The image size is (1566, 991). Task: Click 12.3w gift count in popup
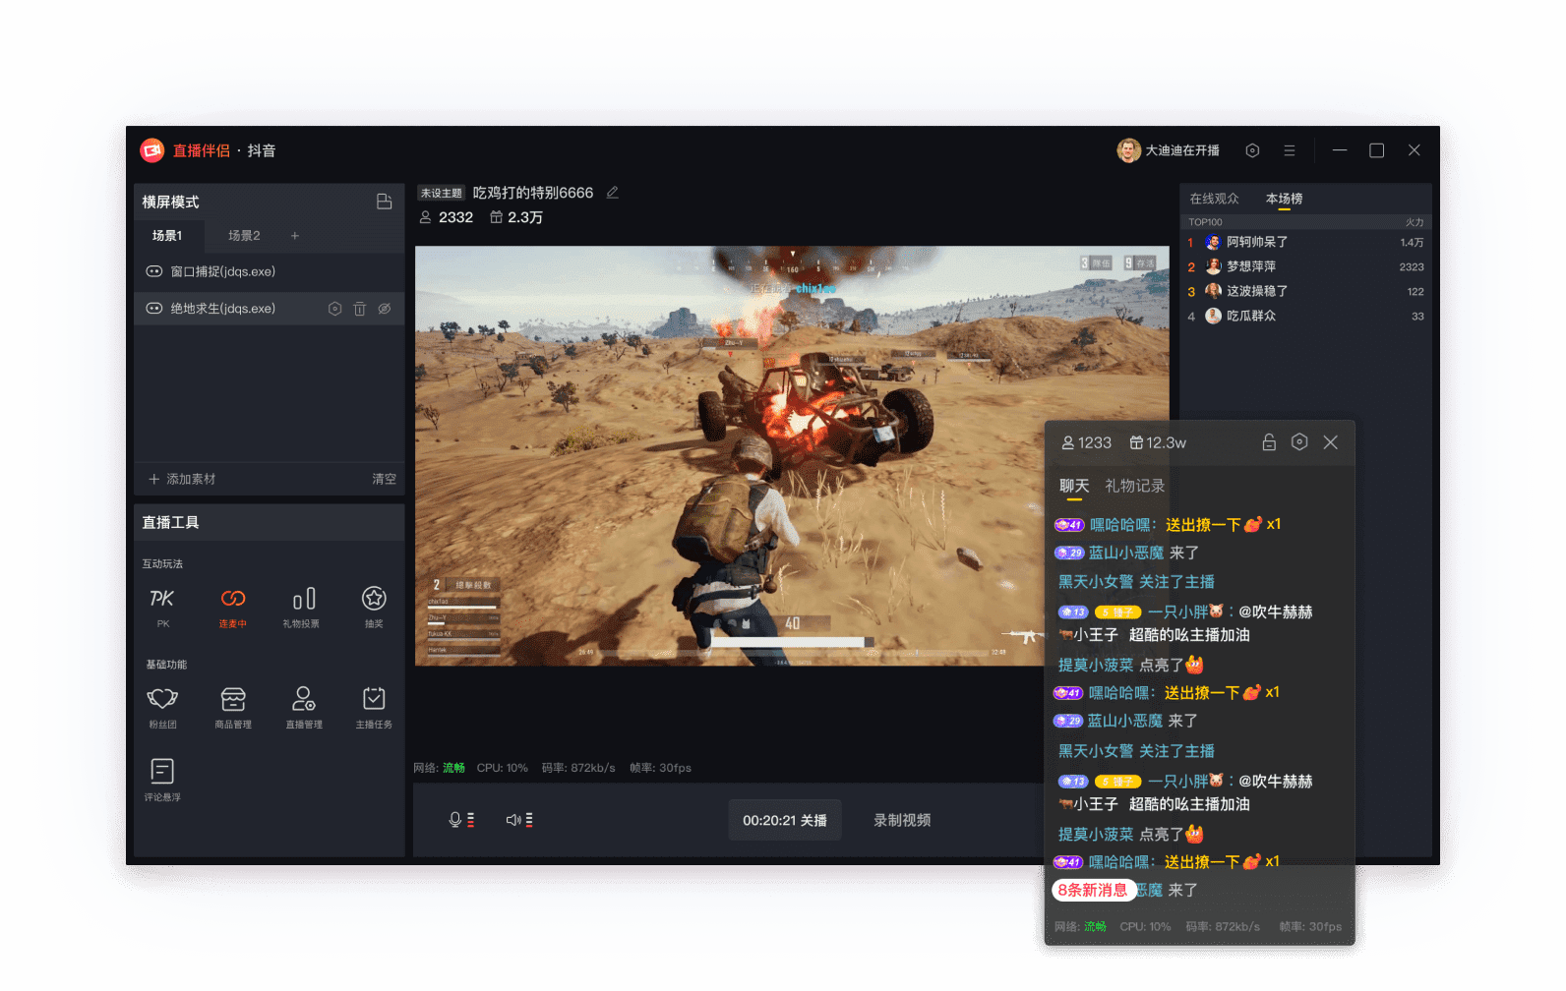1158,442
